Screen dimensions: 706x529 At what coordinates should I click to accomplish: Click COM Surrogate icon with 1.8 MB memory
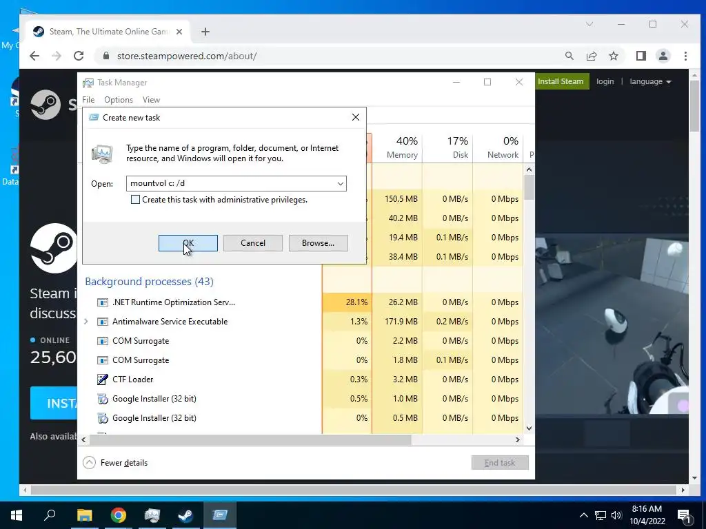tap(103, 360)
